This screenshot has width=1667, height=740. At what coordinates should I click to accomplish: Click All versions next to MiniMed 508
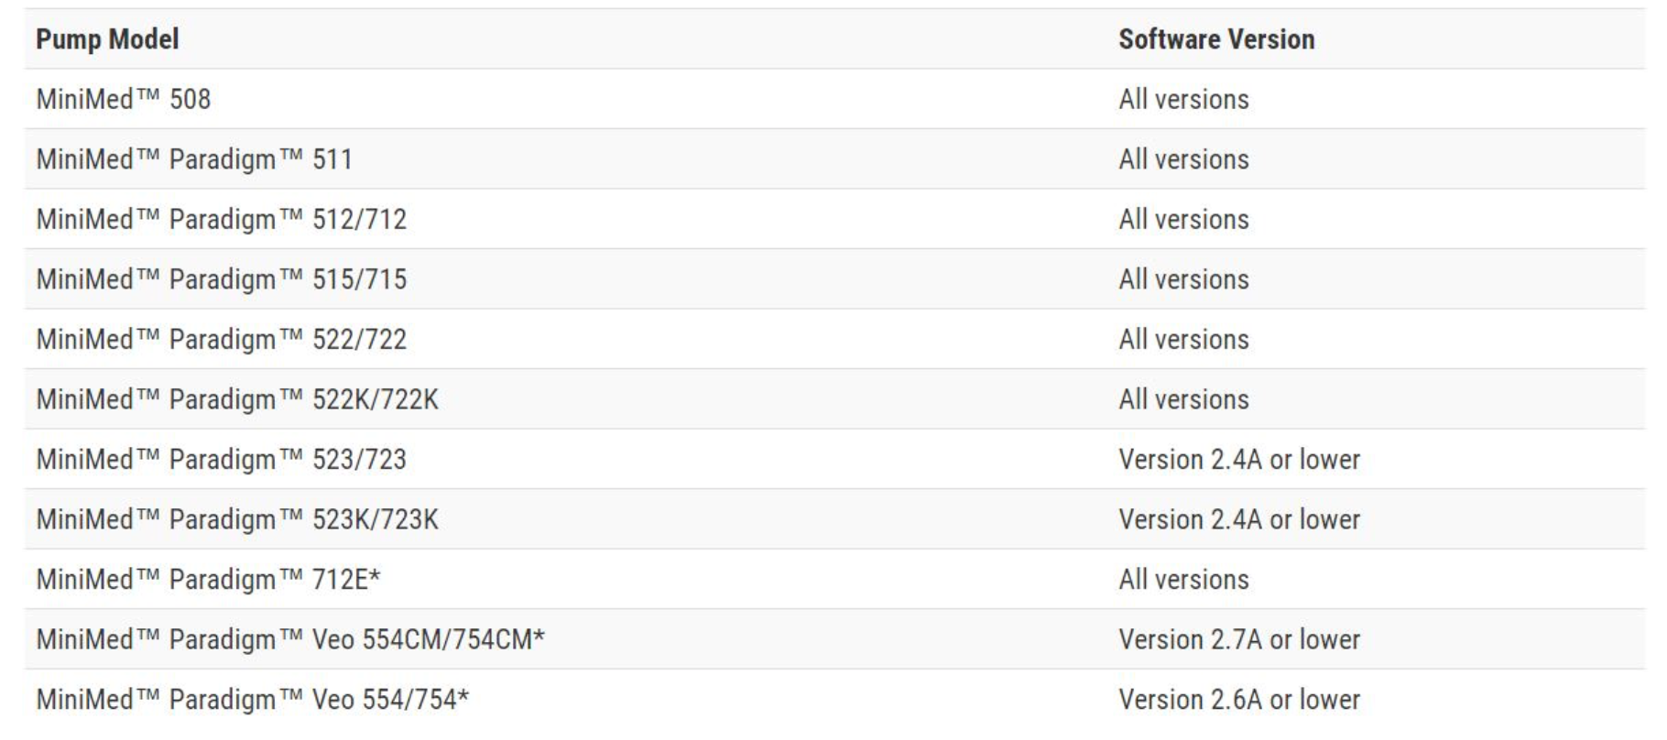[1183, 99]
